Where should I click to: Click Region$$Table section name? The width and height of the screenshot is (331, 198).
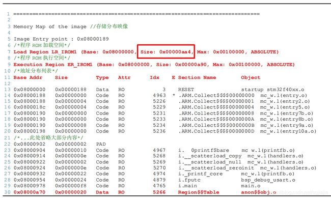[x=199, y=192]
